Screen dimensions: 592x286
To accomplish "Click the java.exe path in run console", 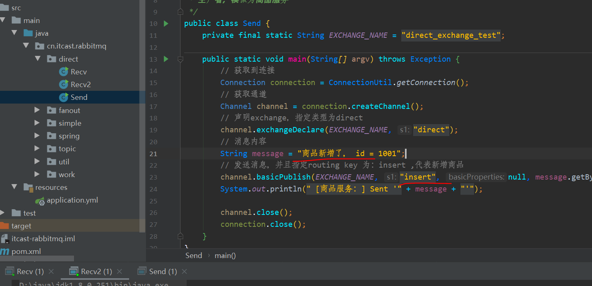I will click(x=94, y=284).
